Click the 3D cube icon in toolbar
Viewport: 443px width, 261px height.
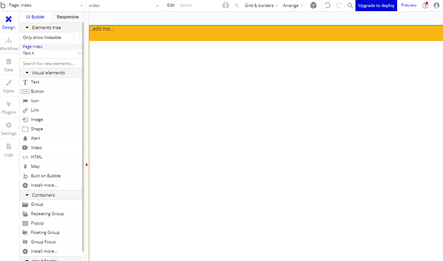[x=313, y=6]
